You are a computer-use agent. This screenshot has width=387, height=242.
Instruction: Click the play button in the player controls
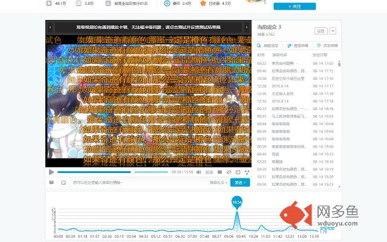[x=51, y=172]
